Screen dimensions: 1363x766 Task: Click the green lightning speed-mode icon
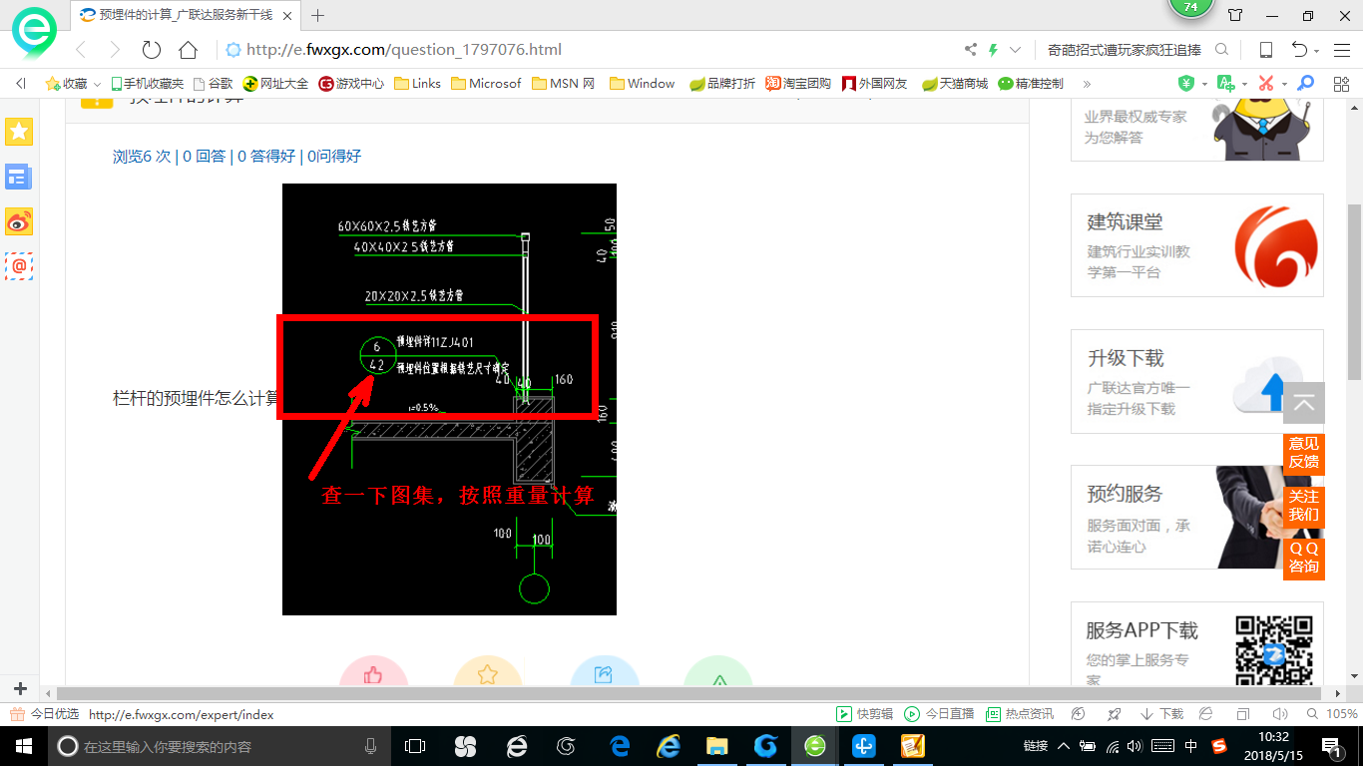[x=993, y=50]
